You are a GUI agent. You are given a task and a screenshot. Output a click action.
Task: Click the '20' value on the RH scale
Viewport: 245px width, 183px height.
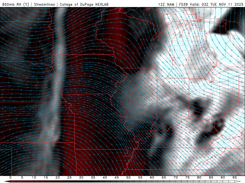pos(58,178)
